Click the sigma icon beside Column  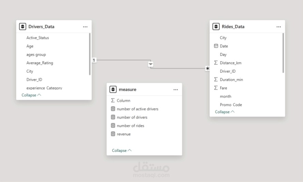(113, 101)
